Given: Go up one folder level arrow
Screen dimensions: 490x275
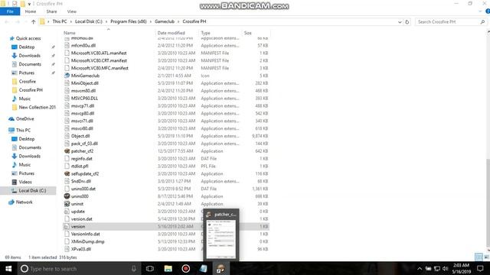Looking at the screenshot, I should 34,22.
